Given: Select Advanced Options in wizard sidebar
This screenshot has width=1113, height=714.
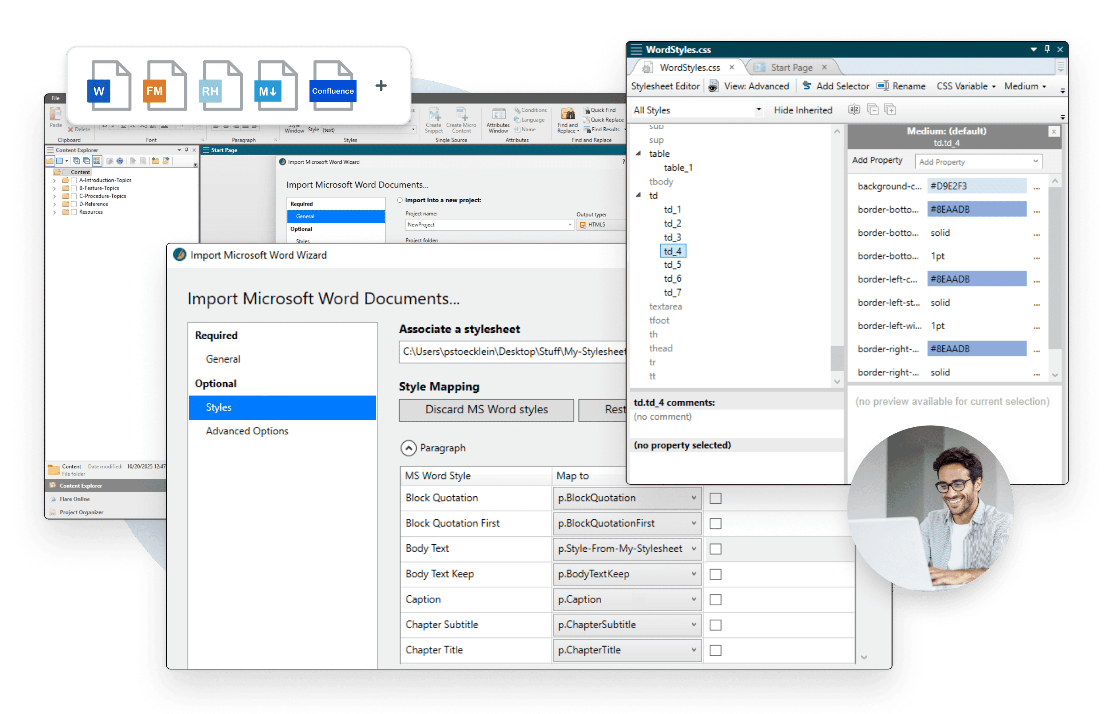Looking at the screenshot, I should 247,431.
